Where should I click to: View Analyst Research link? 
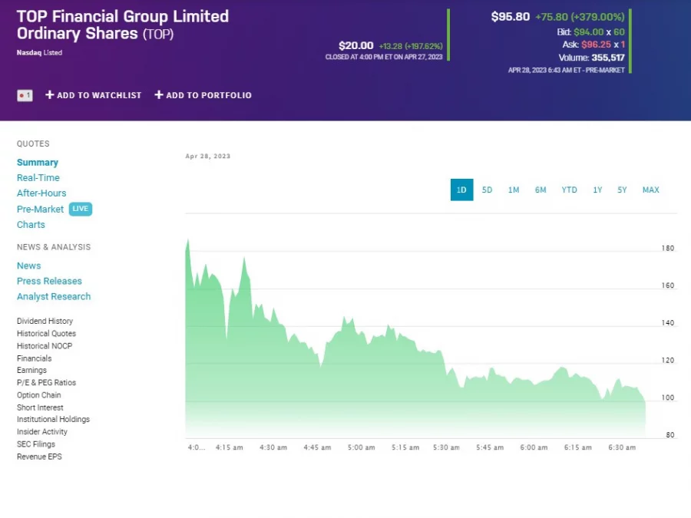click(x=54, y=296)
